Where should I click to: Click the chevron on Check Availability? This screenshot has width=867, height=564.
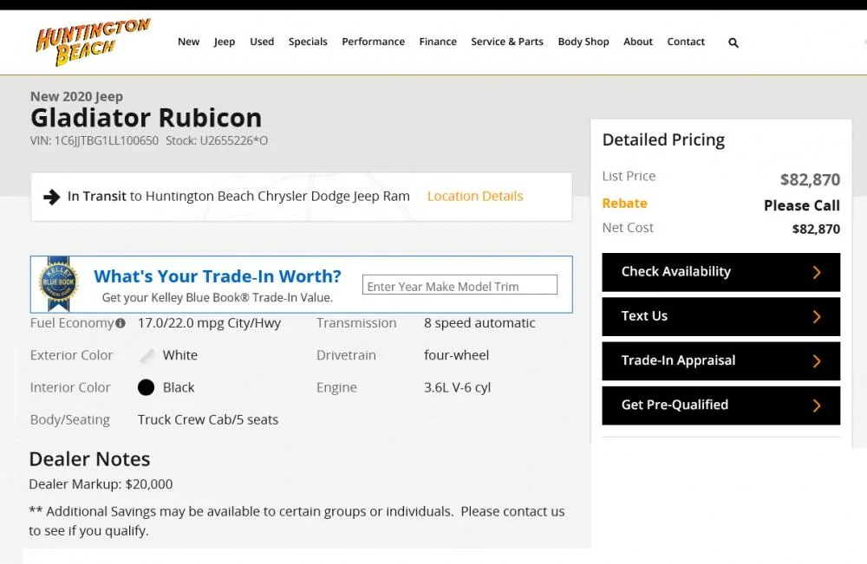817,272
